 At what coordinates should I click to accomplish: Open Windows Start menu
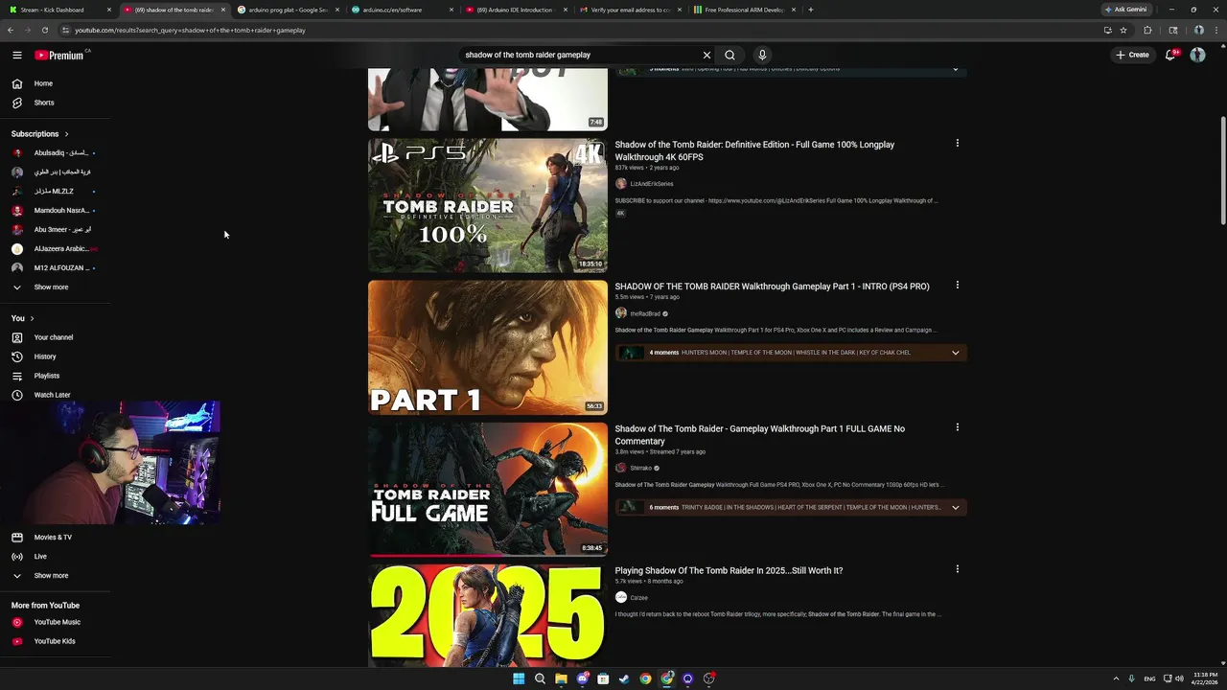pos(519,678)
